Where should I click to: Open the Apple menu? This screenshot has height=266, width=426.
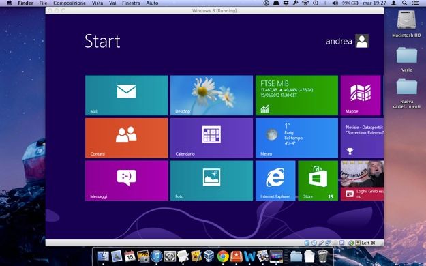click(9, 3)
